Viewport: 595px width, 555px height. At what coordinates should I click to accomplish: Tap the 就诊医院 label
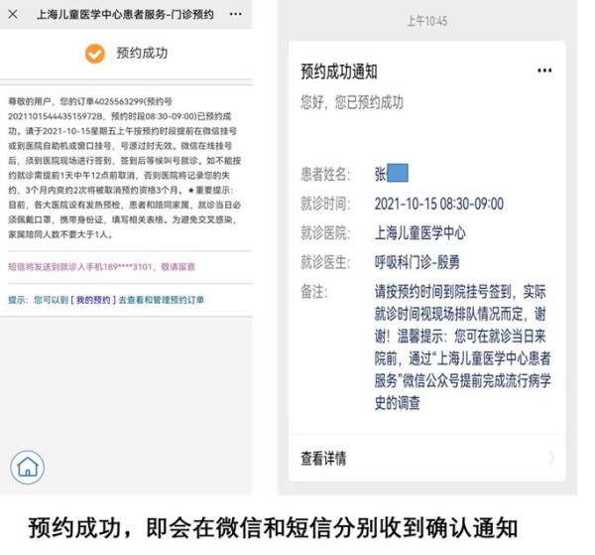point(325,233)
